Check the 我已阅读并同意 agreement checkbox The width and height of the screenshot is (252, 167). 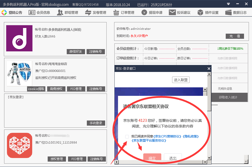[127, 136]
